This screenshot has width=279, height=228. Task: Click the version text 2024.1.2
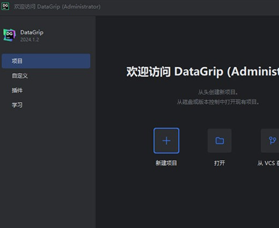pyautogui.click(x=30, y=39)
